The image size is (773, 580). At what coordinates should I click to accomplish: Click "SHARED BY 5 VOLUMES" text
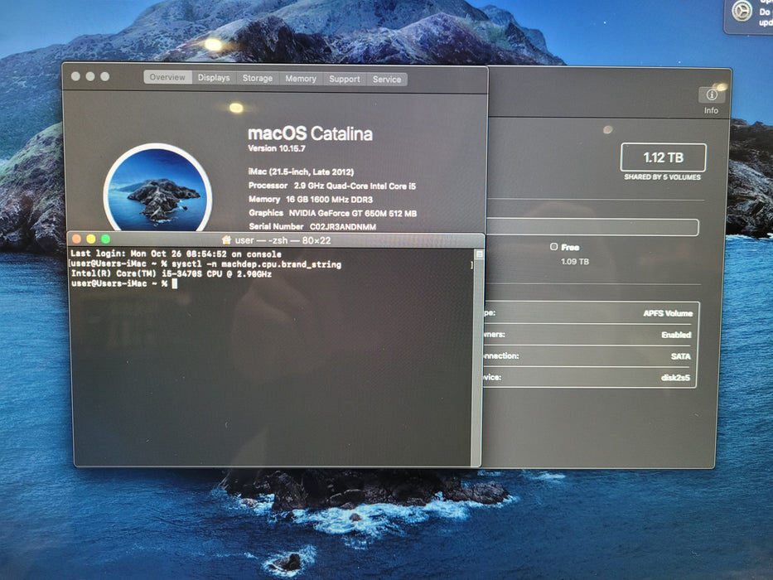pos(662,177)
